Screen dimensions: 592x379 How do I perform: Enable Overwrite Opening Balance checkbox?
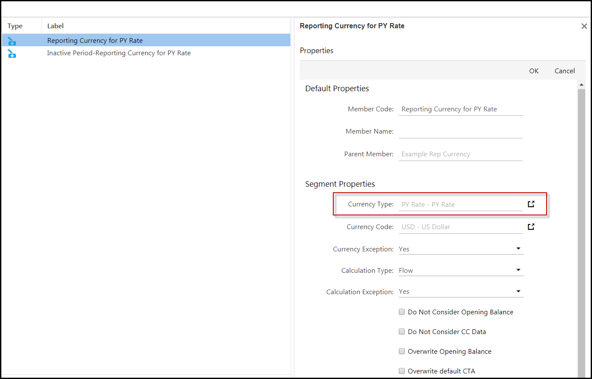402,351
